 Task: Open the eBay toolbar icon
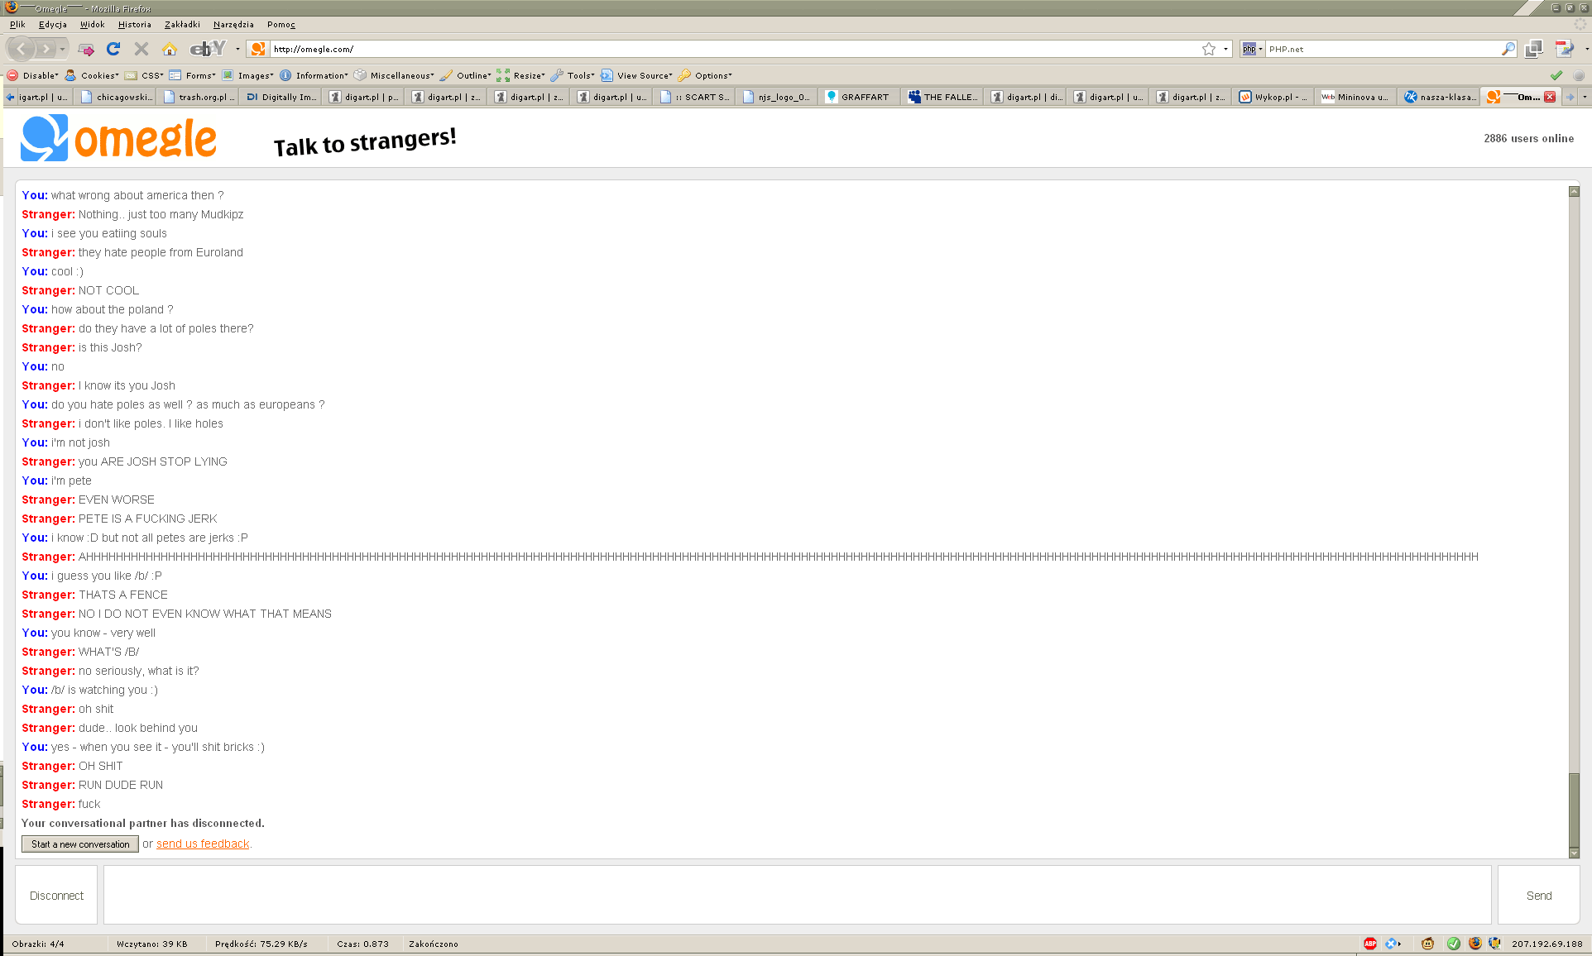208,49
